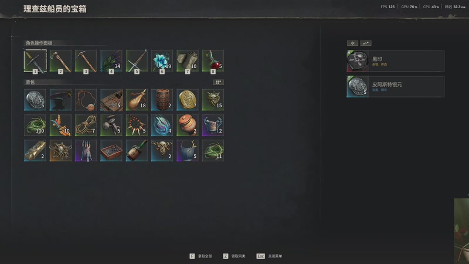Viewport: 469px width, 264px height.
Task: Take the 黑印 item from the chest
Action: coord(395,61)
